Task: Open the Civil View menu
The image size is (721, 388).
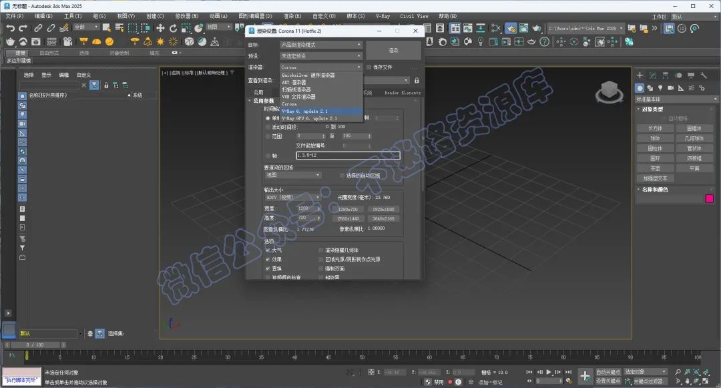Action: 414,16
